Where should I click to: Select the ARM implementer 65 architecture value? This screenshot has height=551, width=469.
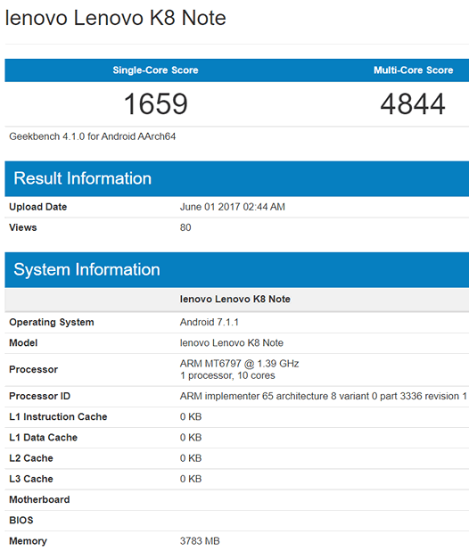click(324, 396)
